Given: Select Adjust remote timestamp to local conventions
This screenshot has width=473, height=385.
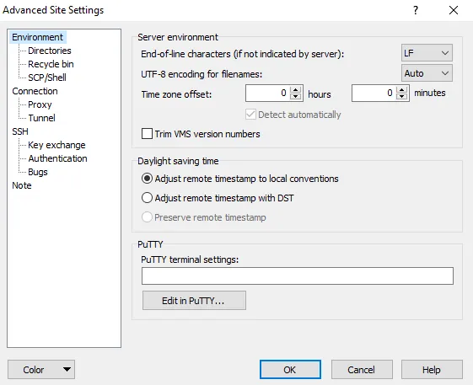Looking at the screenshot, I should click(x=147, y=179).
